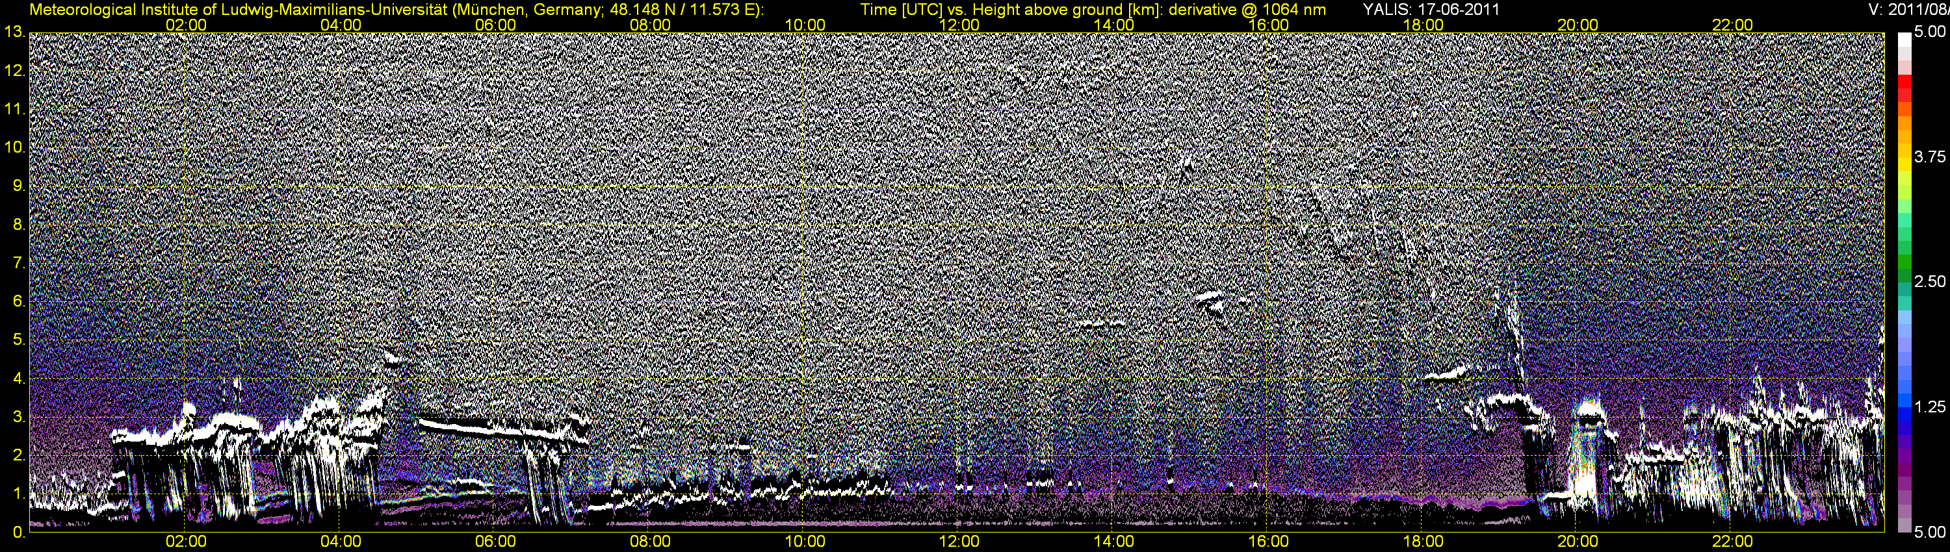Screen dimensions: 1950x552
Task: Pick the 02:00 label on the bottom time axis
Action: [x=185, y=542]
